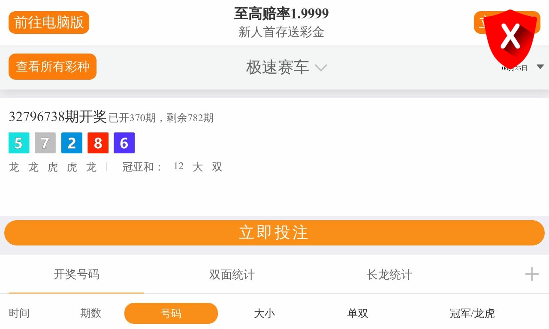This screenshot has height=329, width=549.
Task: Click the gray number 7 ball
Action: [x=45, y=143]
